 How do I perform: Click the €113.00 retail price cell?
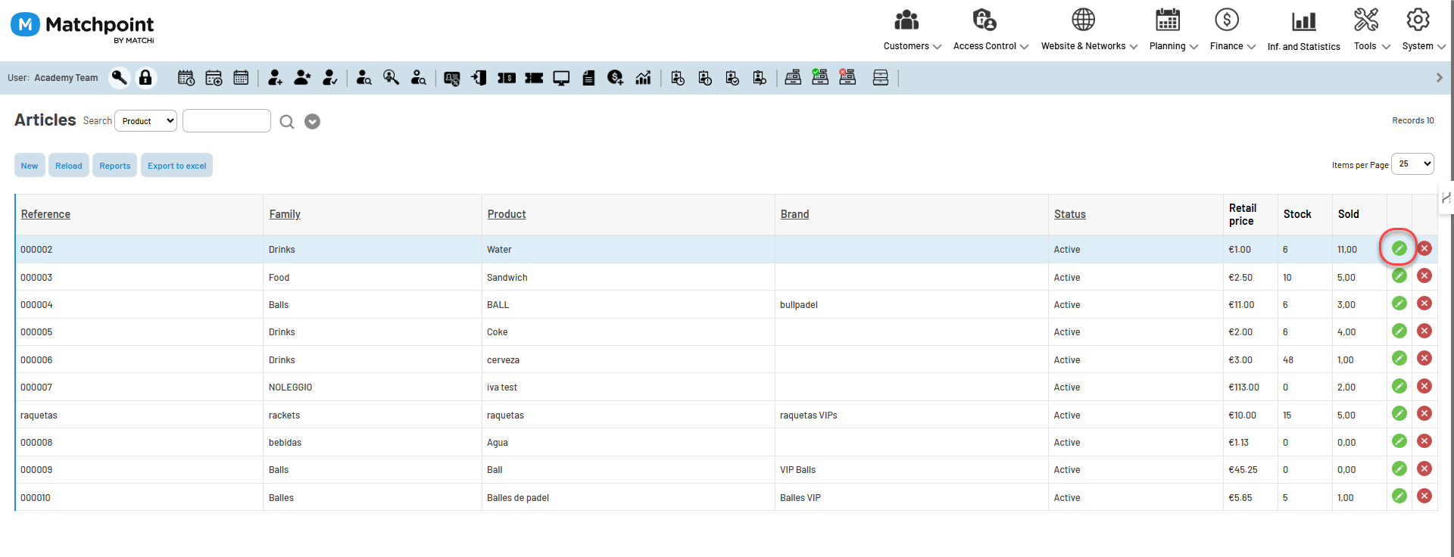[1250, 387]
